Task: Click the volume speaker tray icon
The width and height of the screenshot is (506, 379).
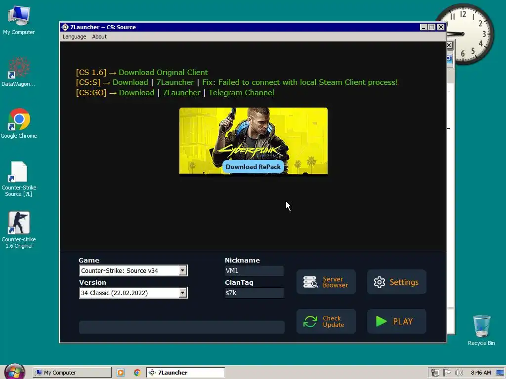Action: click(x=459, y=373)
